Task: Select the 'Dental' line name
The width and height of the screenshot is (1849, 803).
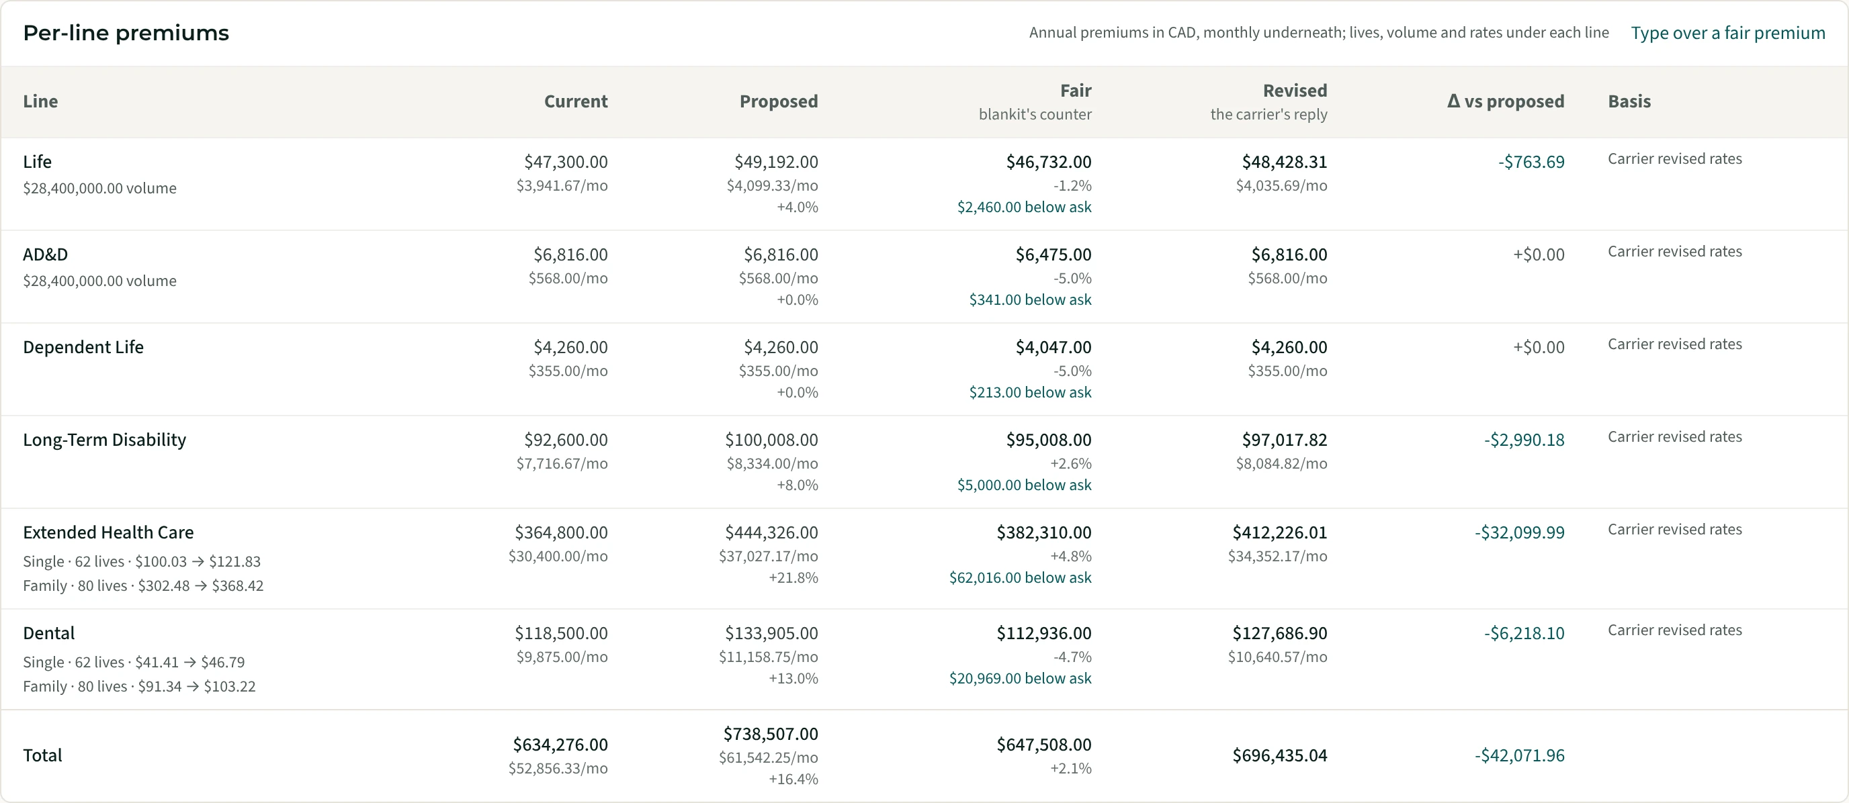Action: click(x=49, y=633)
